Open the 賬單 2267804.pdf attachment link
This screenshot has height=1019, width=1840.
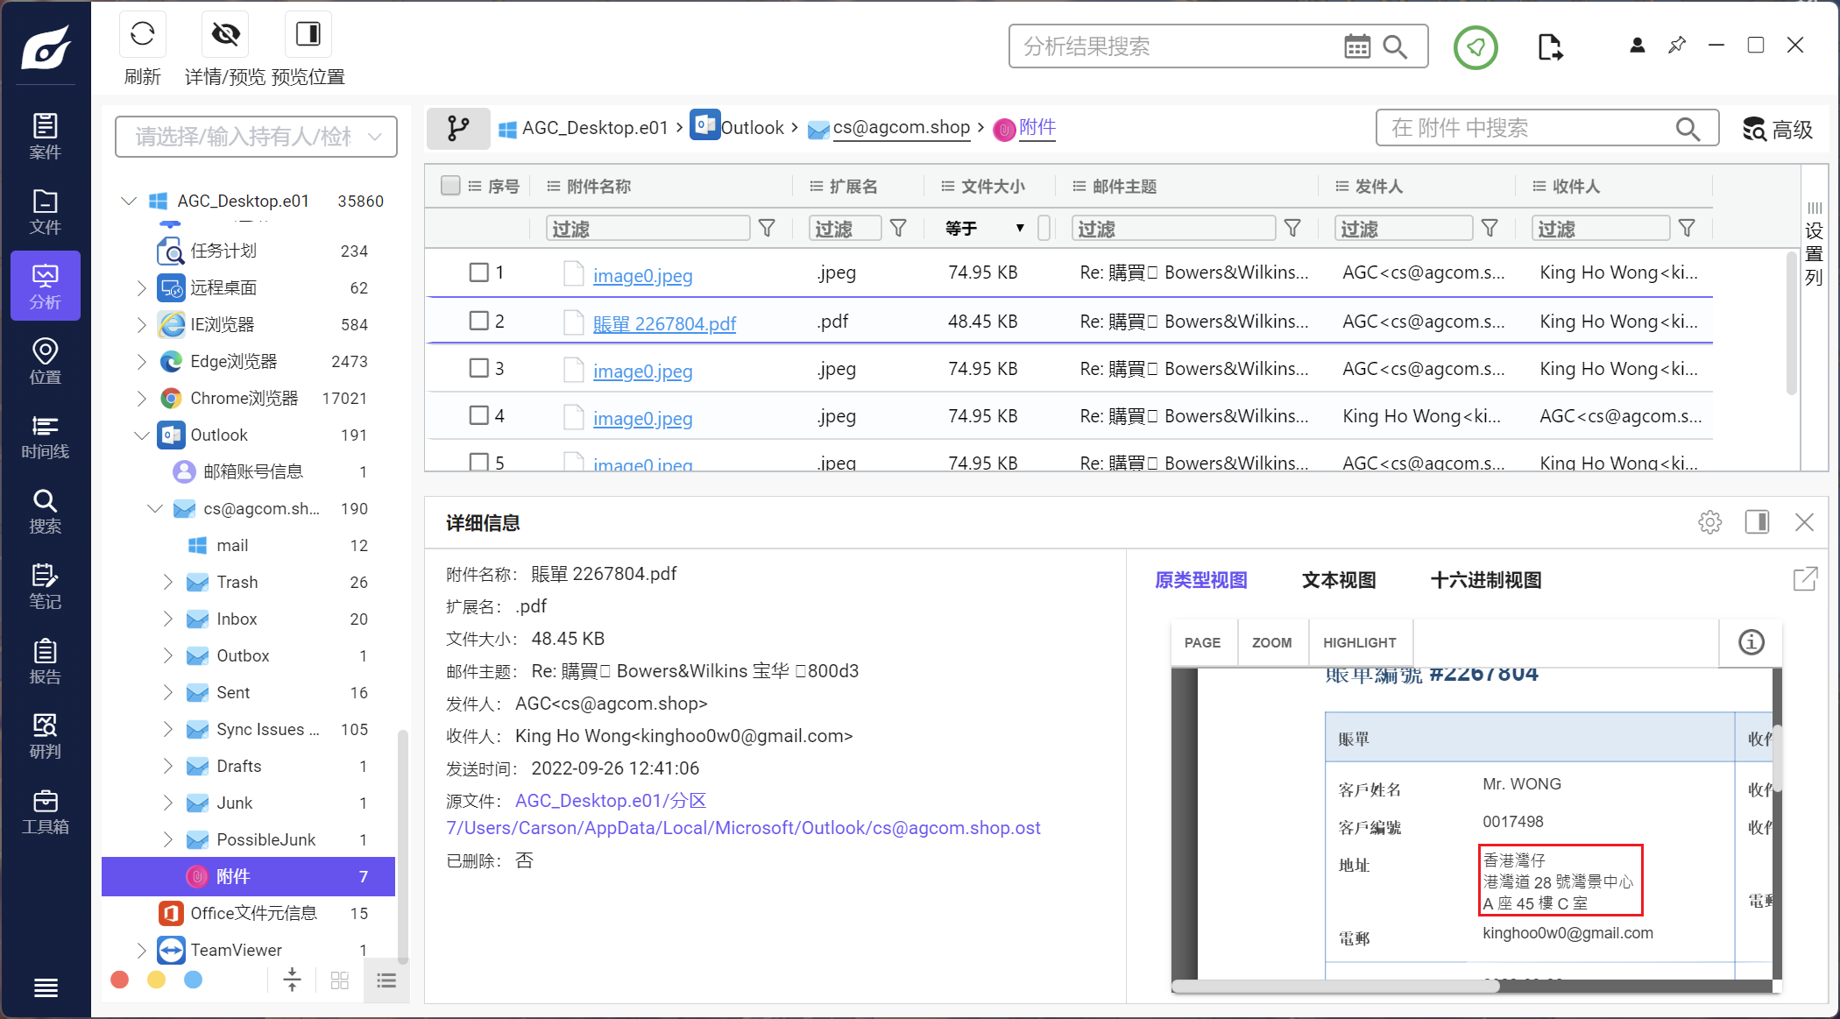pos(664,323)
